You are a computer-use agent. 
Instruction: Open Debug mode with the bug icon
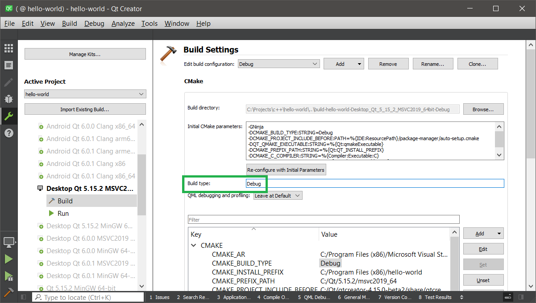coord(8,99)
